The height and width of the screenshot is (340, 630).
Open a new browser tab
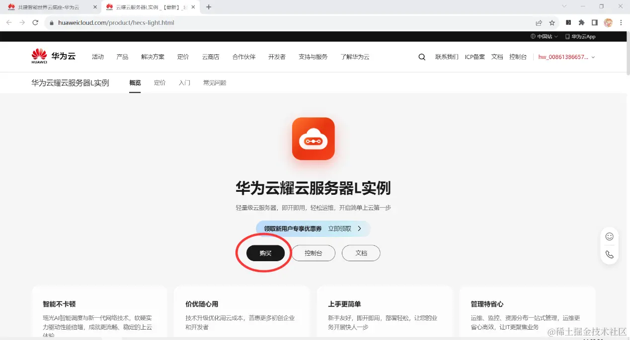(x=209, y=7)
